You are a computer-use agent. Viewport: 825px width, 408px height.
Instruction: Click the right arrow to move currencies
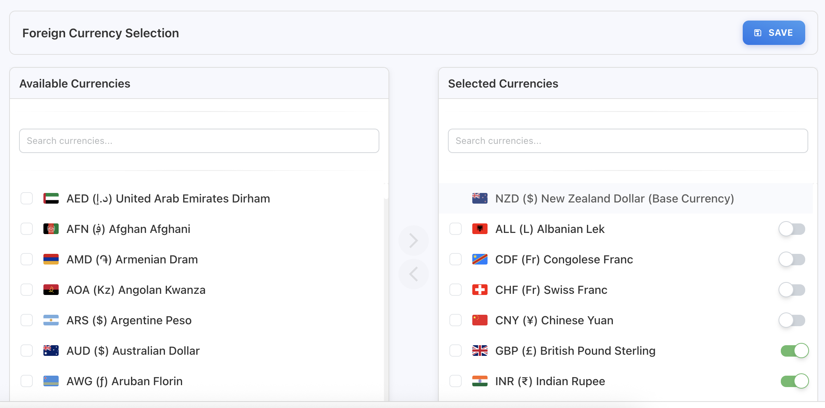[x=413, y=241]
